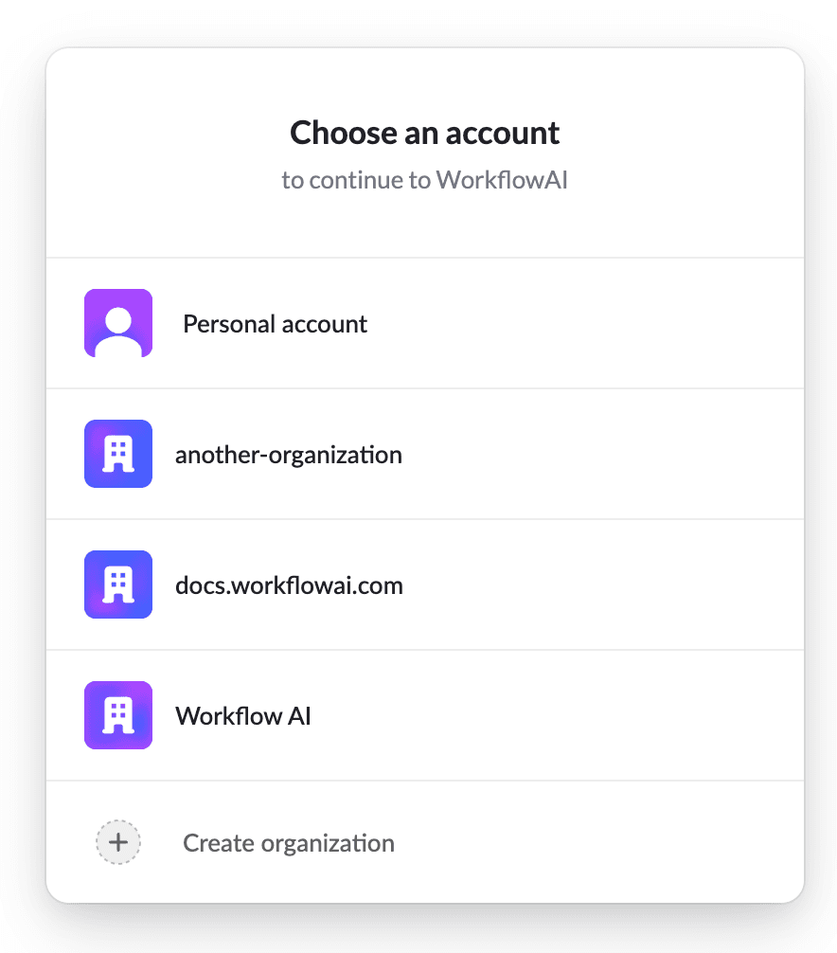Click the Create organization row at the bottom
The height and width of the screenshot is (953, 837).
coord(424,841)
